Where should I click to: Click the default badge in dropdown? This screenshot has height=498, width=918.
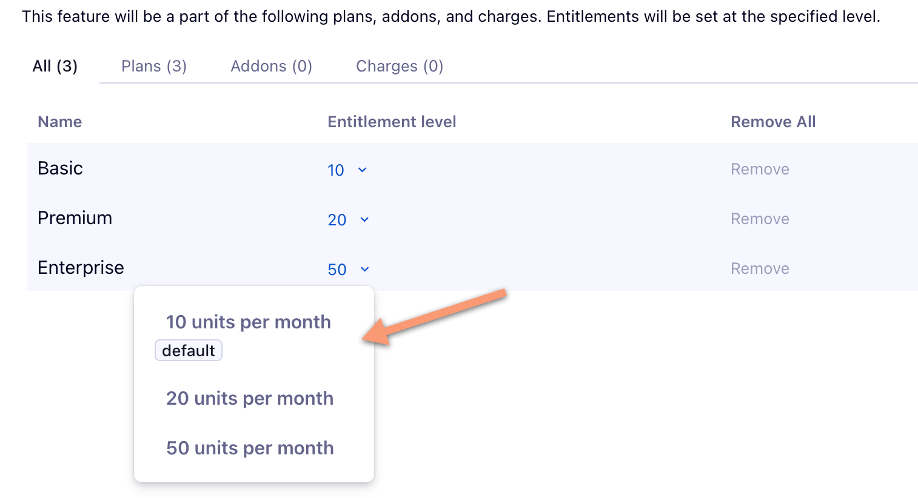pyautogui.click(x=189, y=351)
